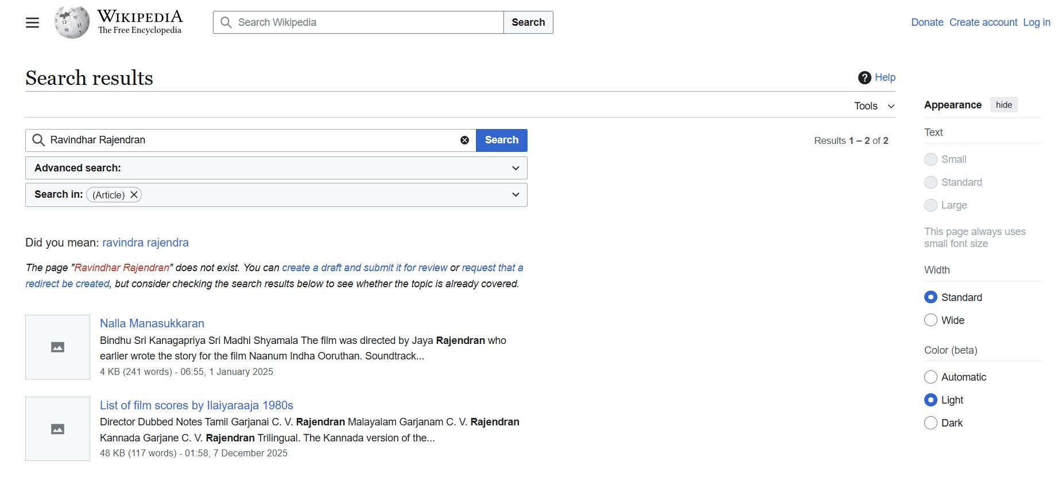Image resolution: width=1058 pixels, height=489 pixels.
Task: Remove the Article namespace filter chip
Action: point(134,195)
